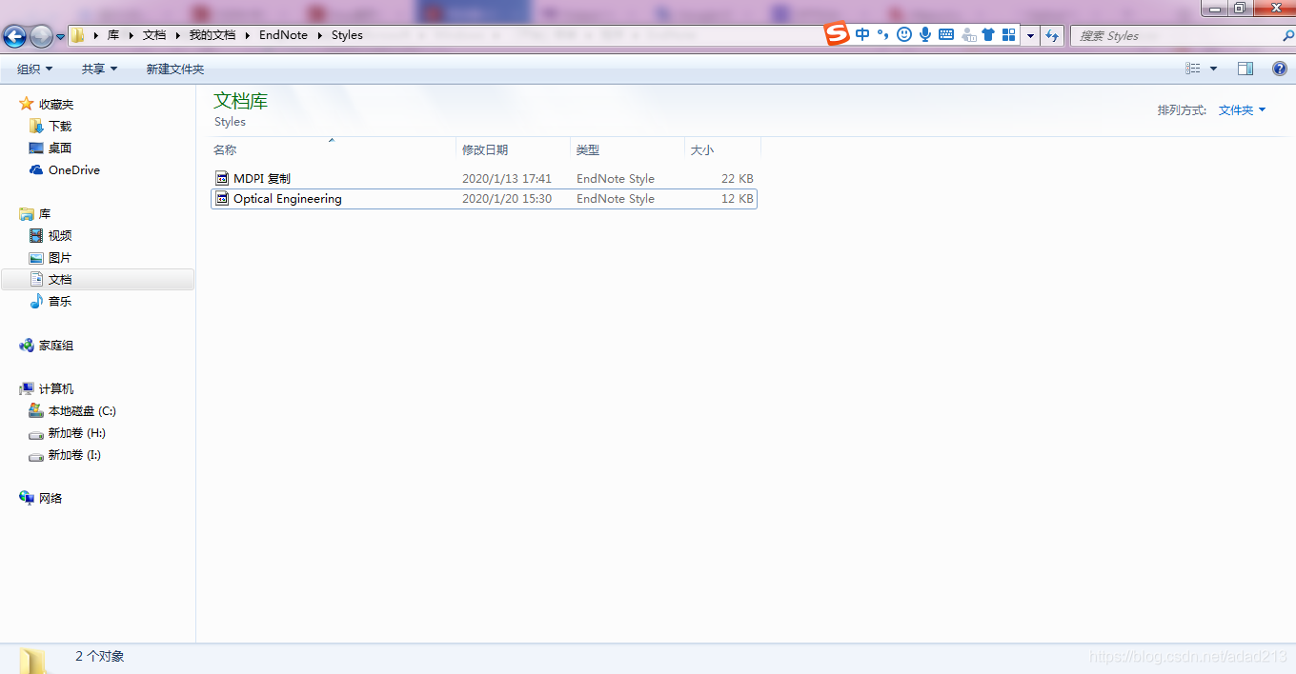Open 本地磁盘 (C:) drive
This screenshot has height=674, width=1296.
point(82,411)
